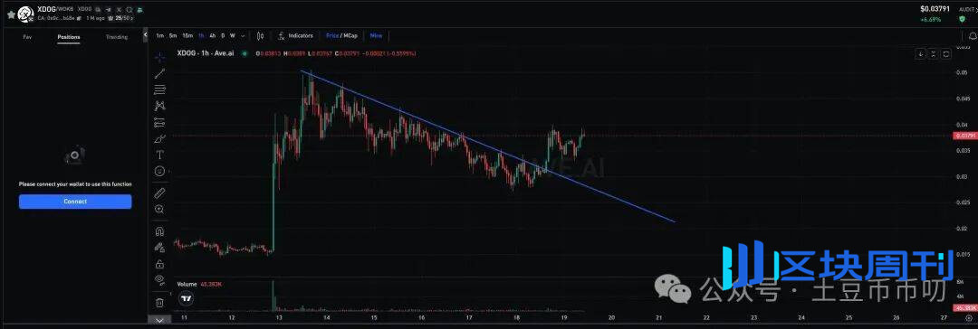This screenshot has height=329, width=978.
Task: Click the XDOG token logo
Action: point(25,14)
